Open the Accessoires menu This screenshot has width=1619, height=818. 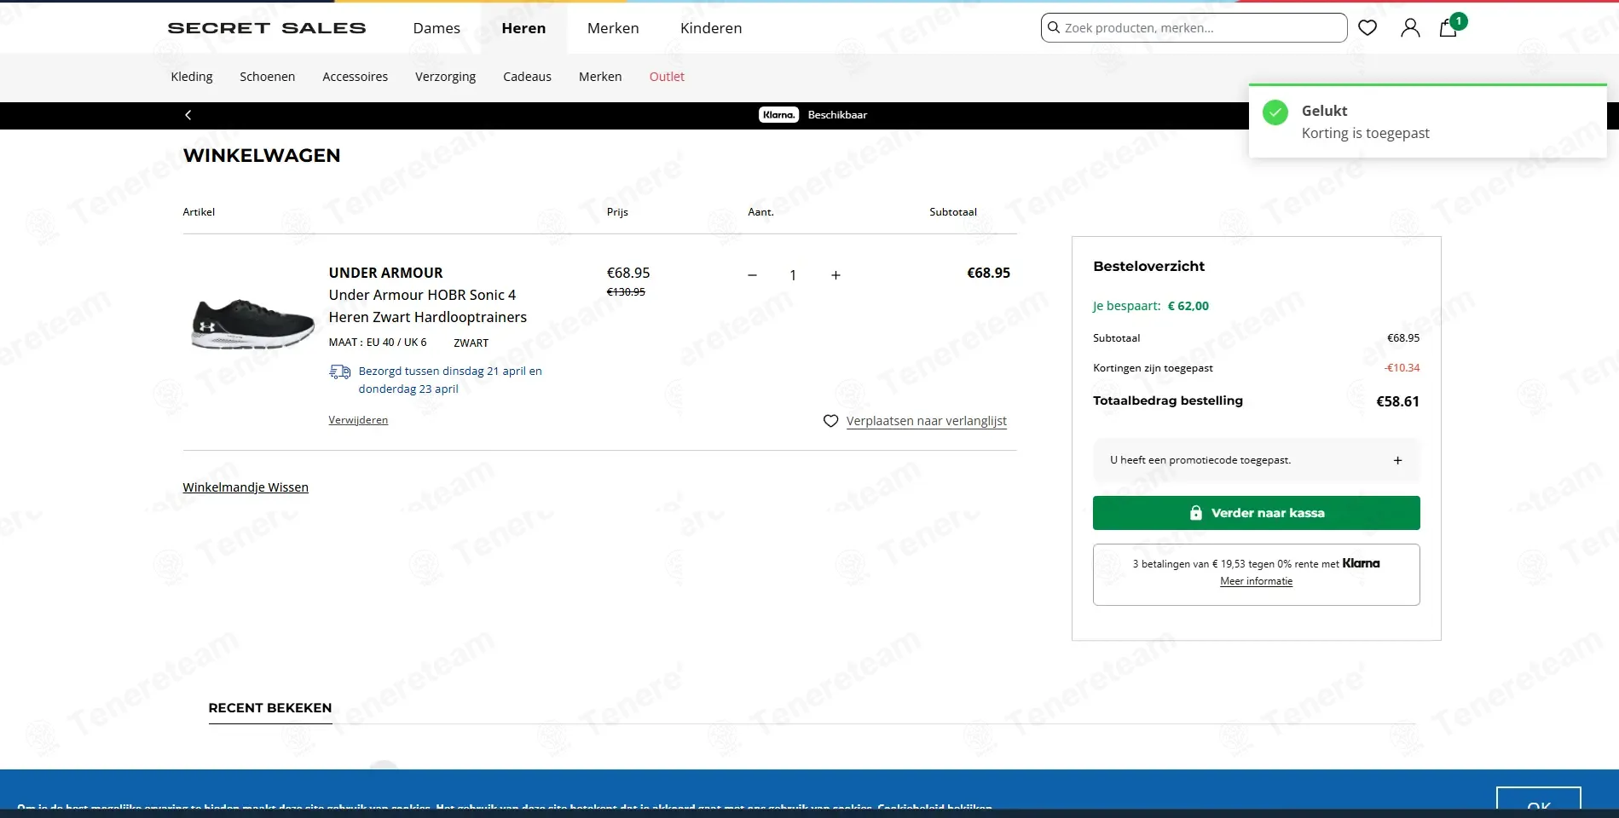pyautogui.click(x=355, y=77)
